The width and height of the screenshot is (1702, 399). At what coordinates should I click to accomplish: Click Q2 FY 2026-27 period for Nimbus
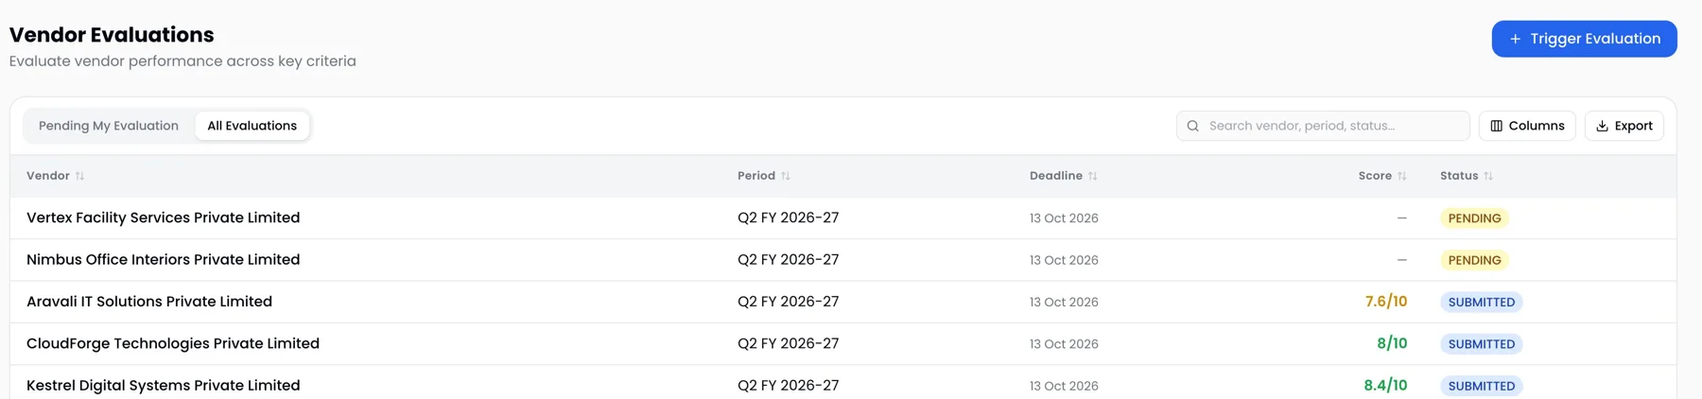[x=789, y=259]
